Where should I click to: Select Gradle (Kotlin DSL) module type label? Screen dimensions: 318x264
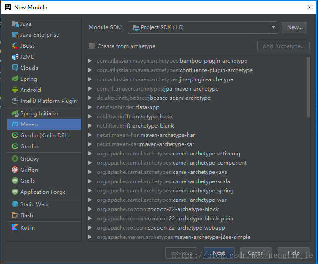pos(45,135)
